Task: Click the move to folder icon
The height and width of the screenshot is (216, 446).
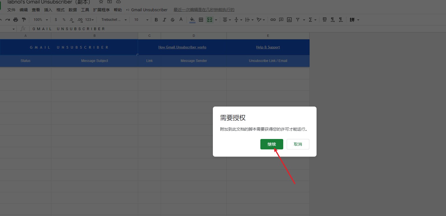Action: [109, 2]
